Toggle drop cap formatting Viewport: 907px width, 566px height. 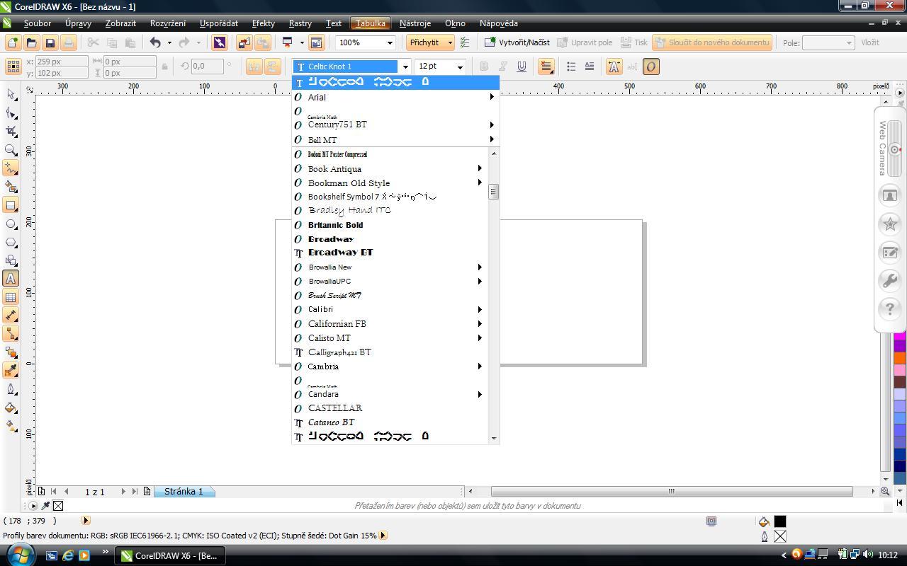[x=590, y=67]
